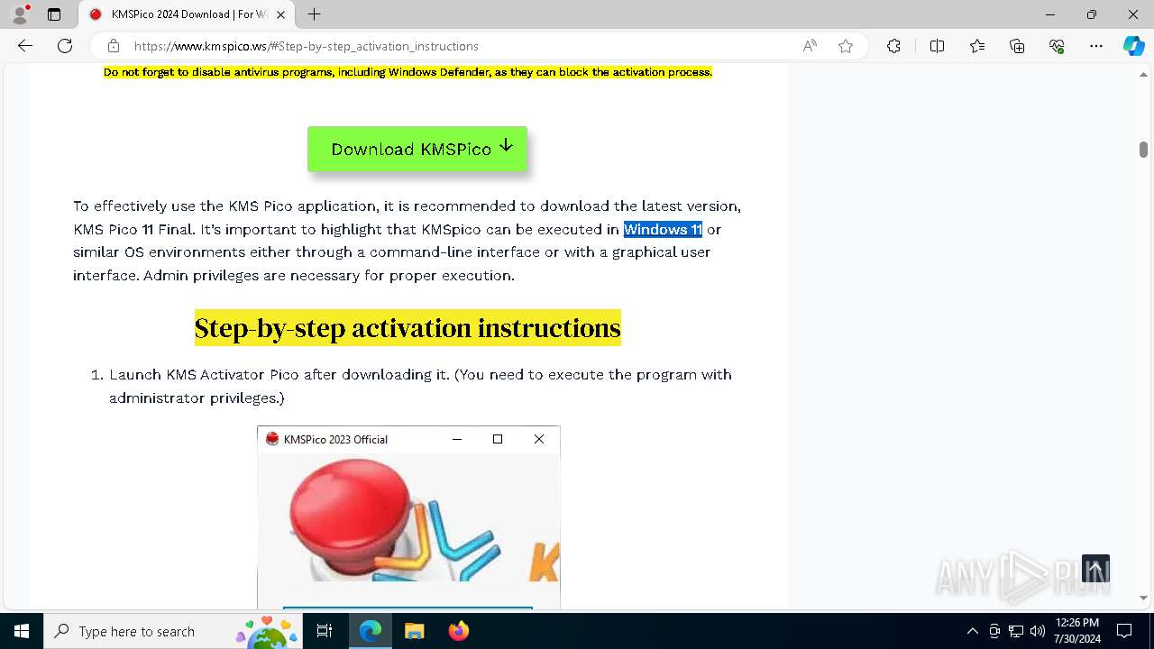
Task: Open the tab actions menu icon
Action: [54, 14]
